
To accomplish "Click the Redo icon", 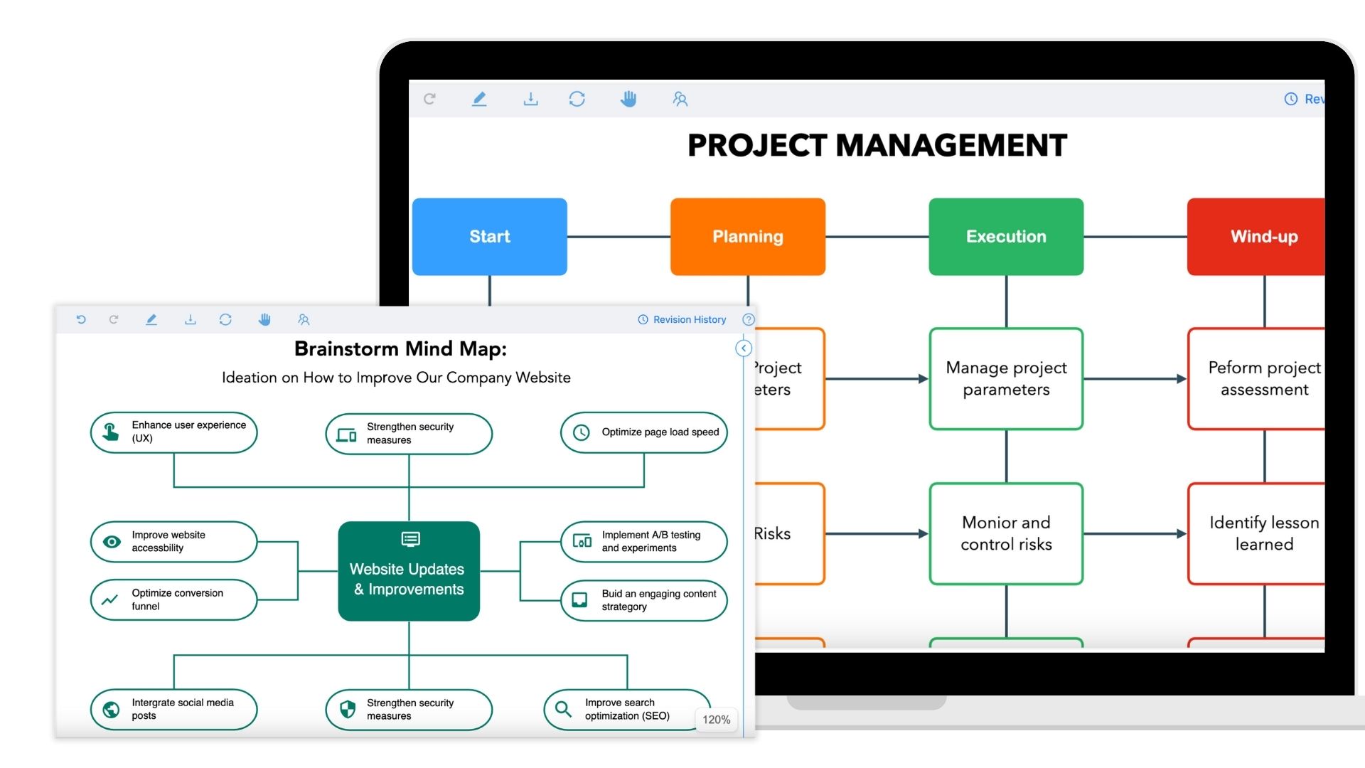I will (114, 320).
